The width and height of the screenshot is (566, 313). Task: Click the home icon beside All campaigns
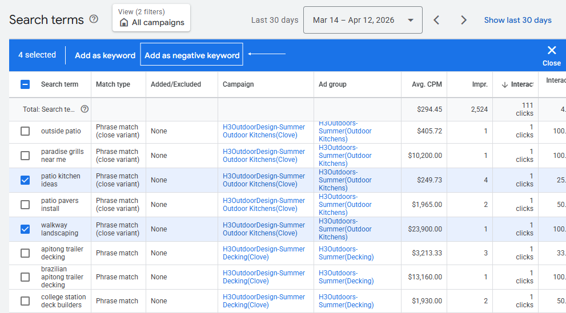click(124, 23)
